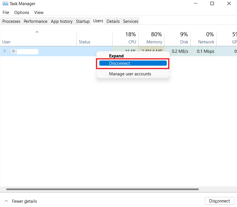Open the File menu
Viewport: 237px width, 207px height.
[6, 12]
